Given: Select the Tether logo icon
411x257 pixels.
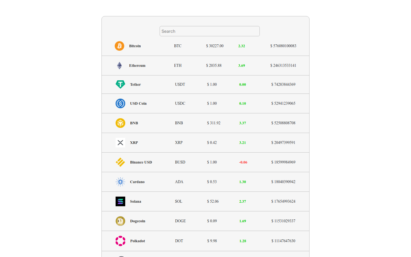Looking at the screenshot, I should (x=120, y=84).
